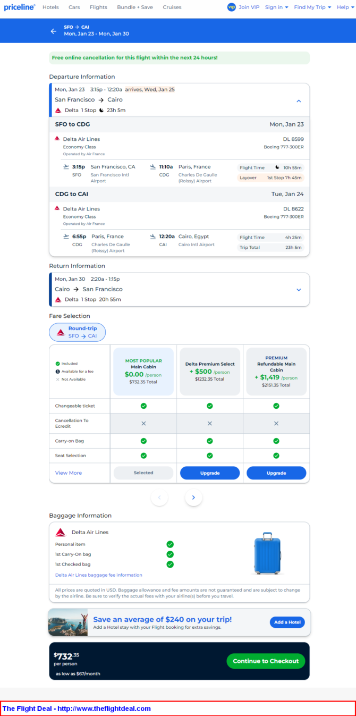Click the 1st Checked bag green checkmark
Screen dimensions: 356x716
(x=170, y=565)
